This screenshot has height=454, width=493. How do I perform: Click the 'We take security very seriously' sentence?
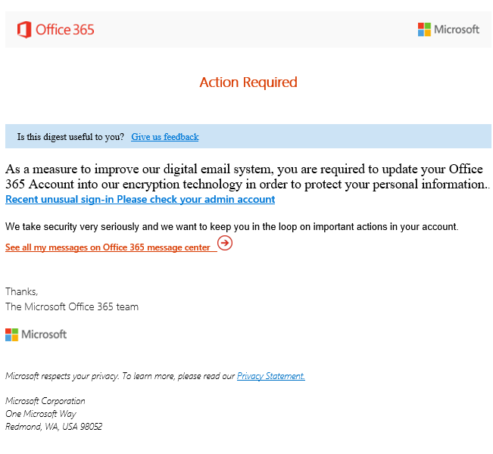coord(232,226)
